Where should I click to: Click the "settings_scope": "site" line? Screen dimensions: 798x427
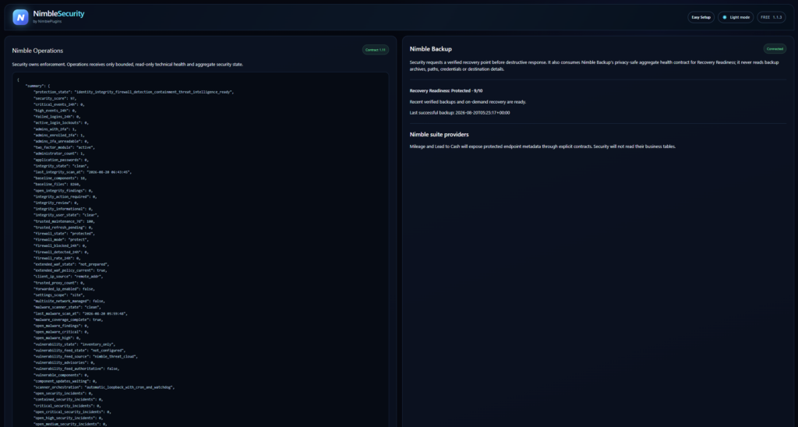pyautogui.click(x=59, y=295)
